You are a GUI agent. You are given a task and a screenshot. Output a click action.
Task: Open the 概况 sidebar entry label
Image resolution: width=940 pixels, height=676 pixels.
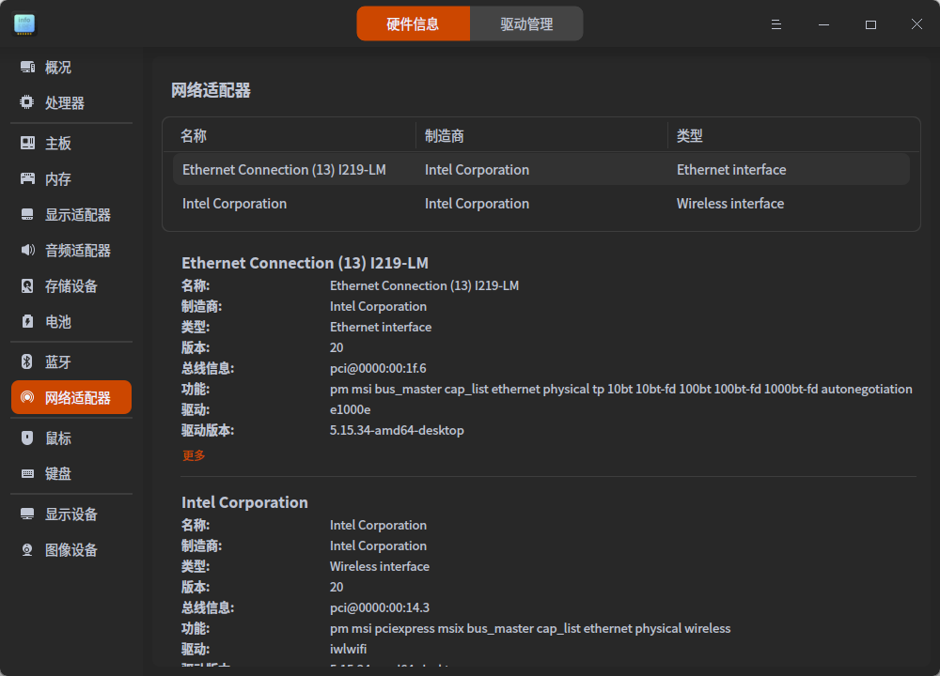pyautogui.click(x=58, y=68)
